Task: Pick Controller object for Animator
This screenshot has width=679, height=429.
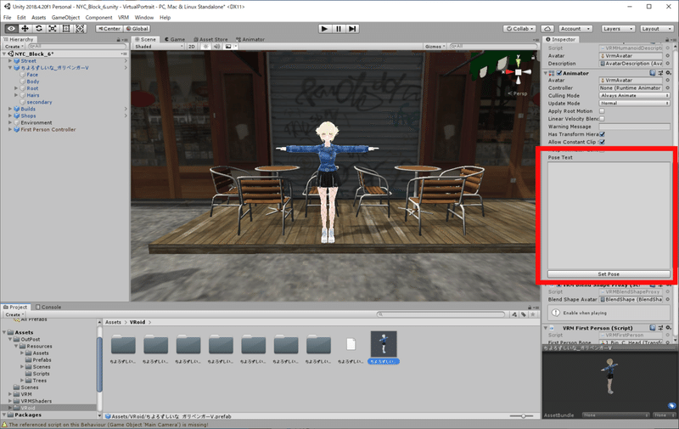Action: click(x=667, y=88)
